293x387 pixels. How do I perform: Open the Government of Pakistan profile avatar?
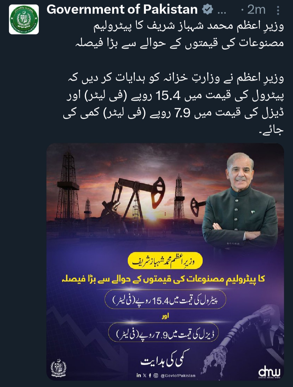click(24, 19)
